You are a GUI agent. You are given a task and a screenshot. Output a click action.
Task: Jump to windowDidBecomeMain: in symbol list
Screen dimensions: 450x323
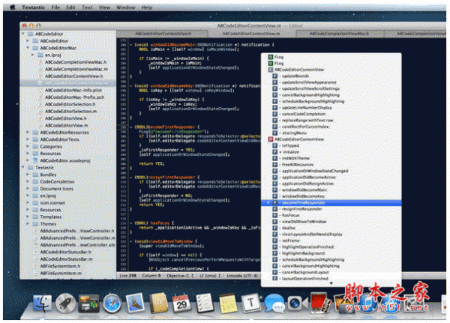tap(304, 190)
